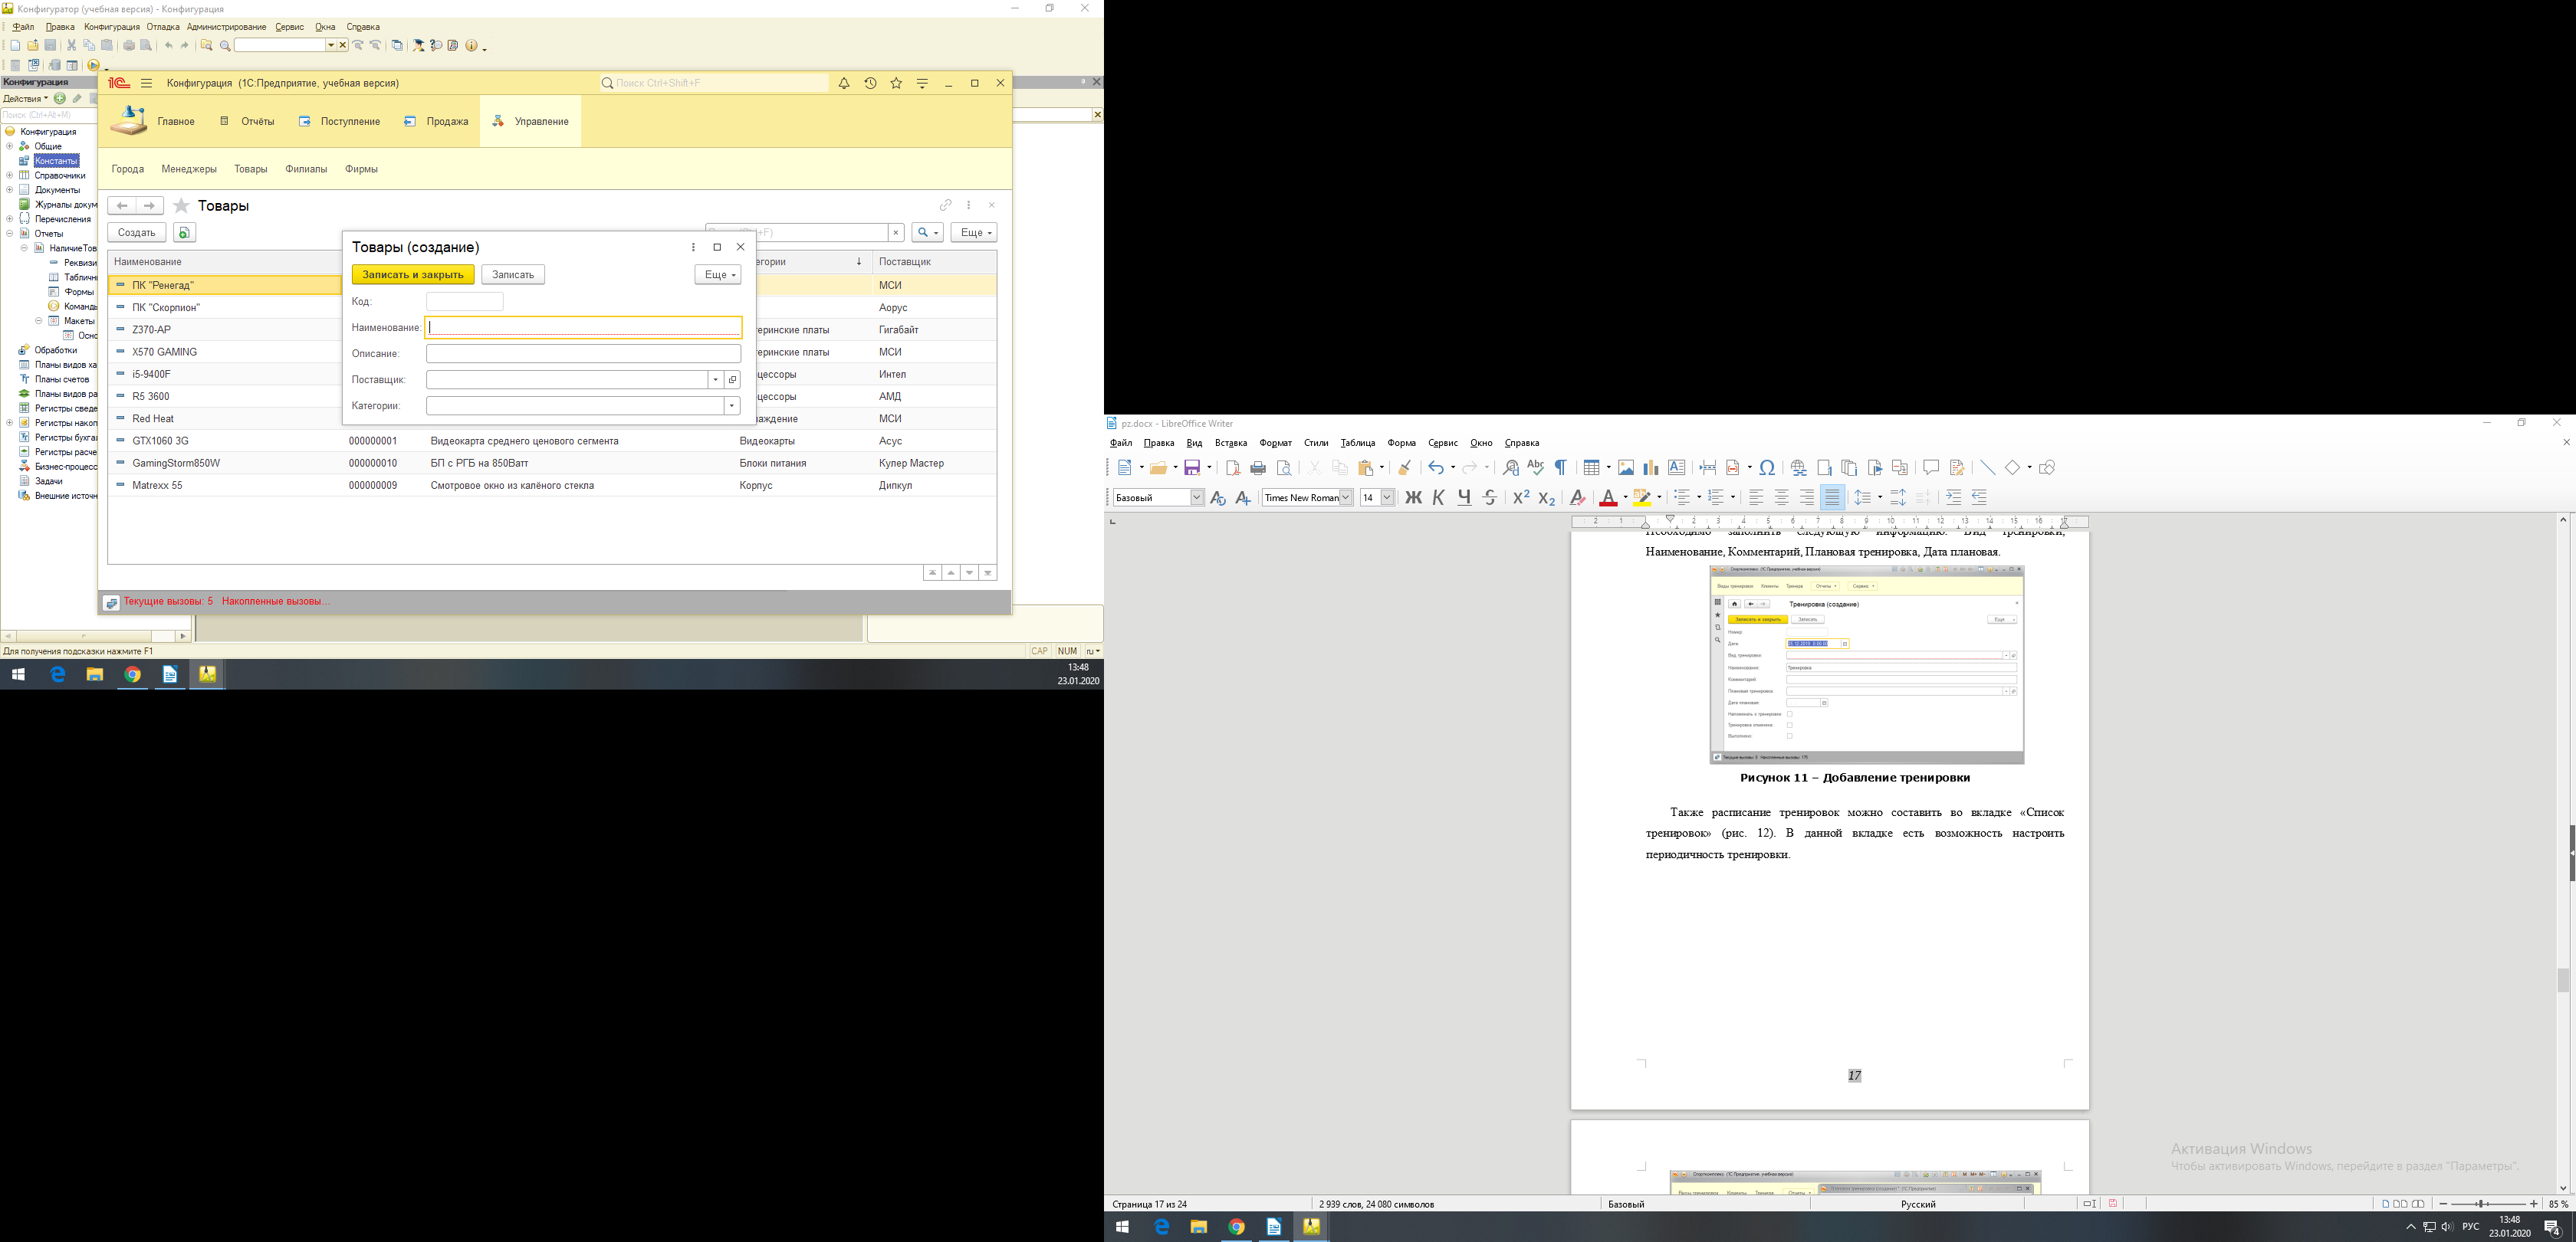Toggle bold (Ж) in LibreOffice Writer
Viewport: 2576px width, 1242px height.
[1413, 497]
